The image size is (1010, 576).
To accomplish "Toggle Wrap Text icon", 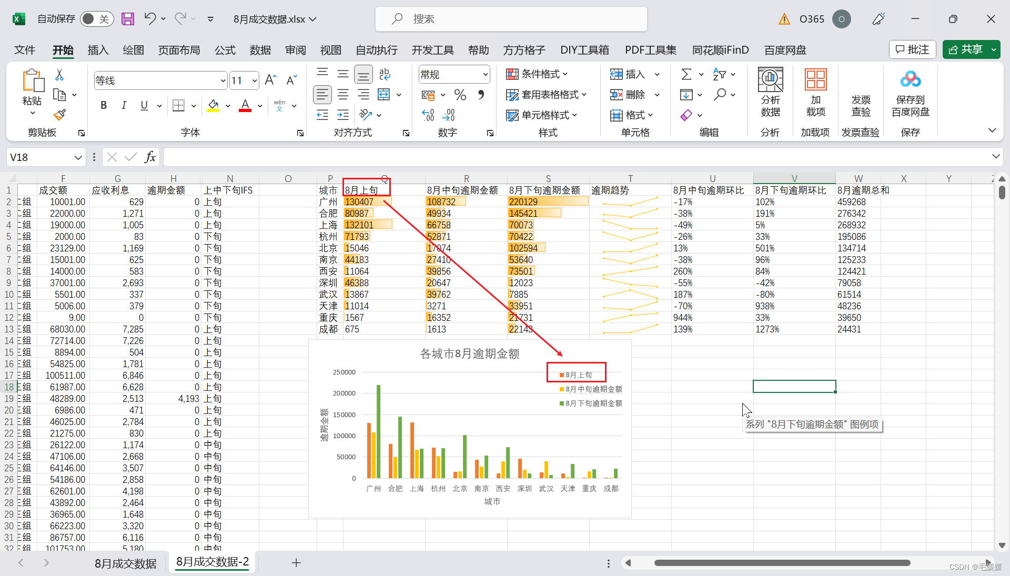I will point(385,74).
